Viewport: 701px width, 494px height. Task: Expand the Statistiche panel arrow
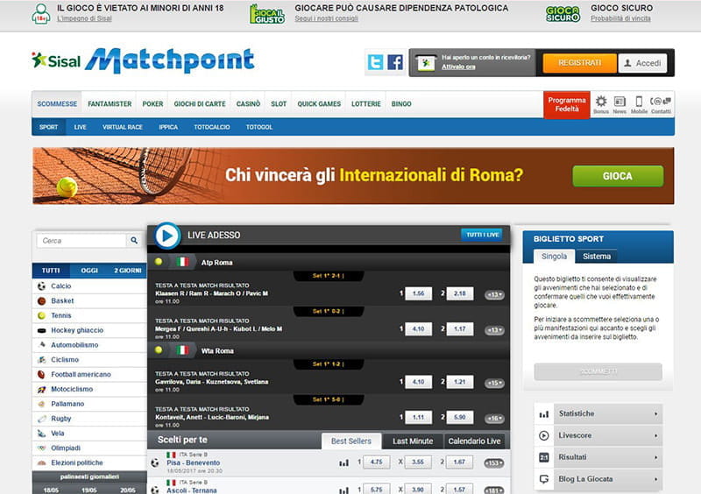[655, 414]
